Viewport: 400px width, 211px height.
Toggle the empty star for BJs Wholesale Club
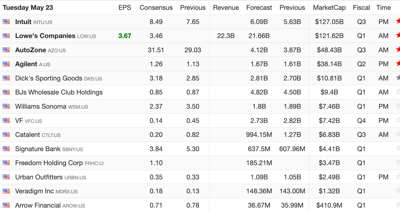(x=398, y=92)
